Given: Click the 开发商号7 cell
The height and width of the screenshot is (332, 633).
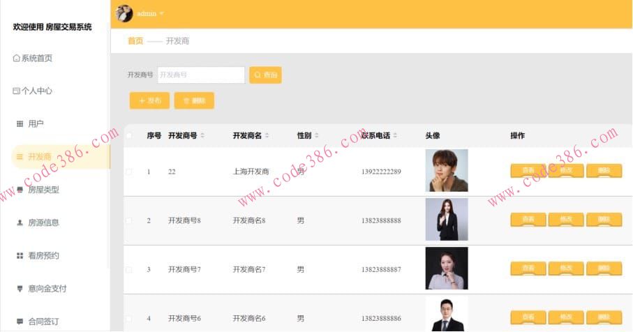Looking at the screenshot, I should click(184, 269).
